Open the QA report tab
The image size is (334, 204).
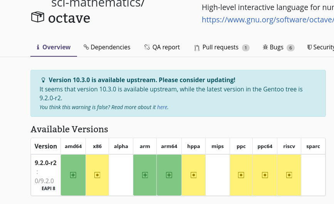coord(162,47)
